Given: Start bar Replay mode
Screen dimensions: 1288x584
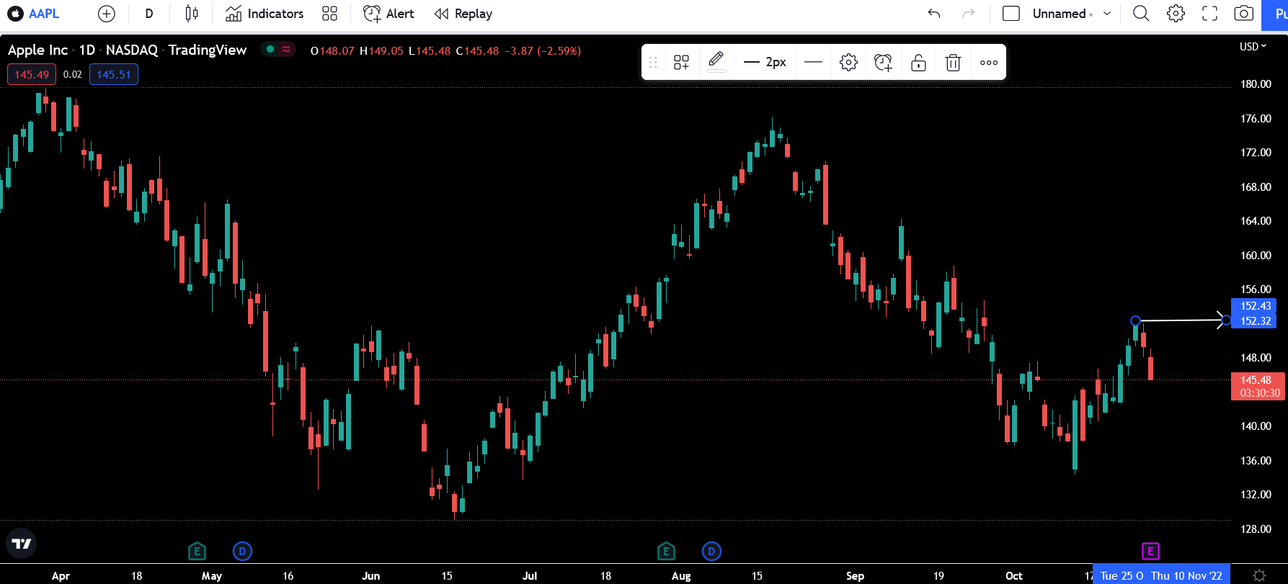Looking at the screenshot, I should pos(463,14).
